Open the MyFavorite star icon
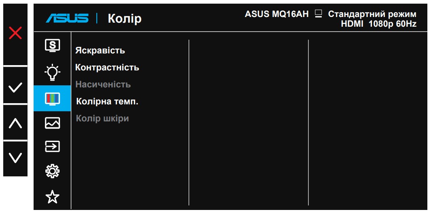 [52, 197]
